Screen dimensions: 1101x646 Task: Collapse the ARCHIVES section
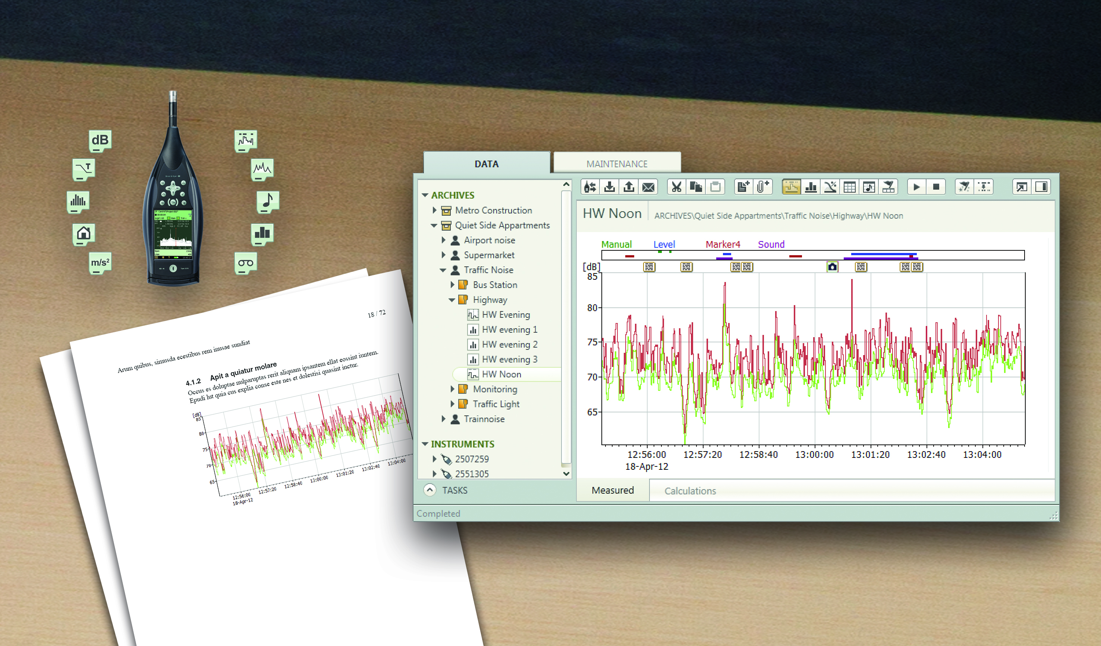425,195
